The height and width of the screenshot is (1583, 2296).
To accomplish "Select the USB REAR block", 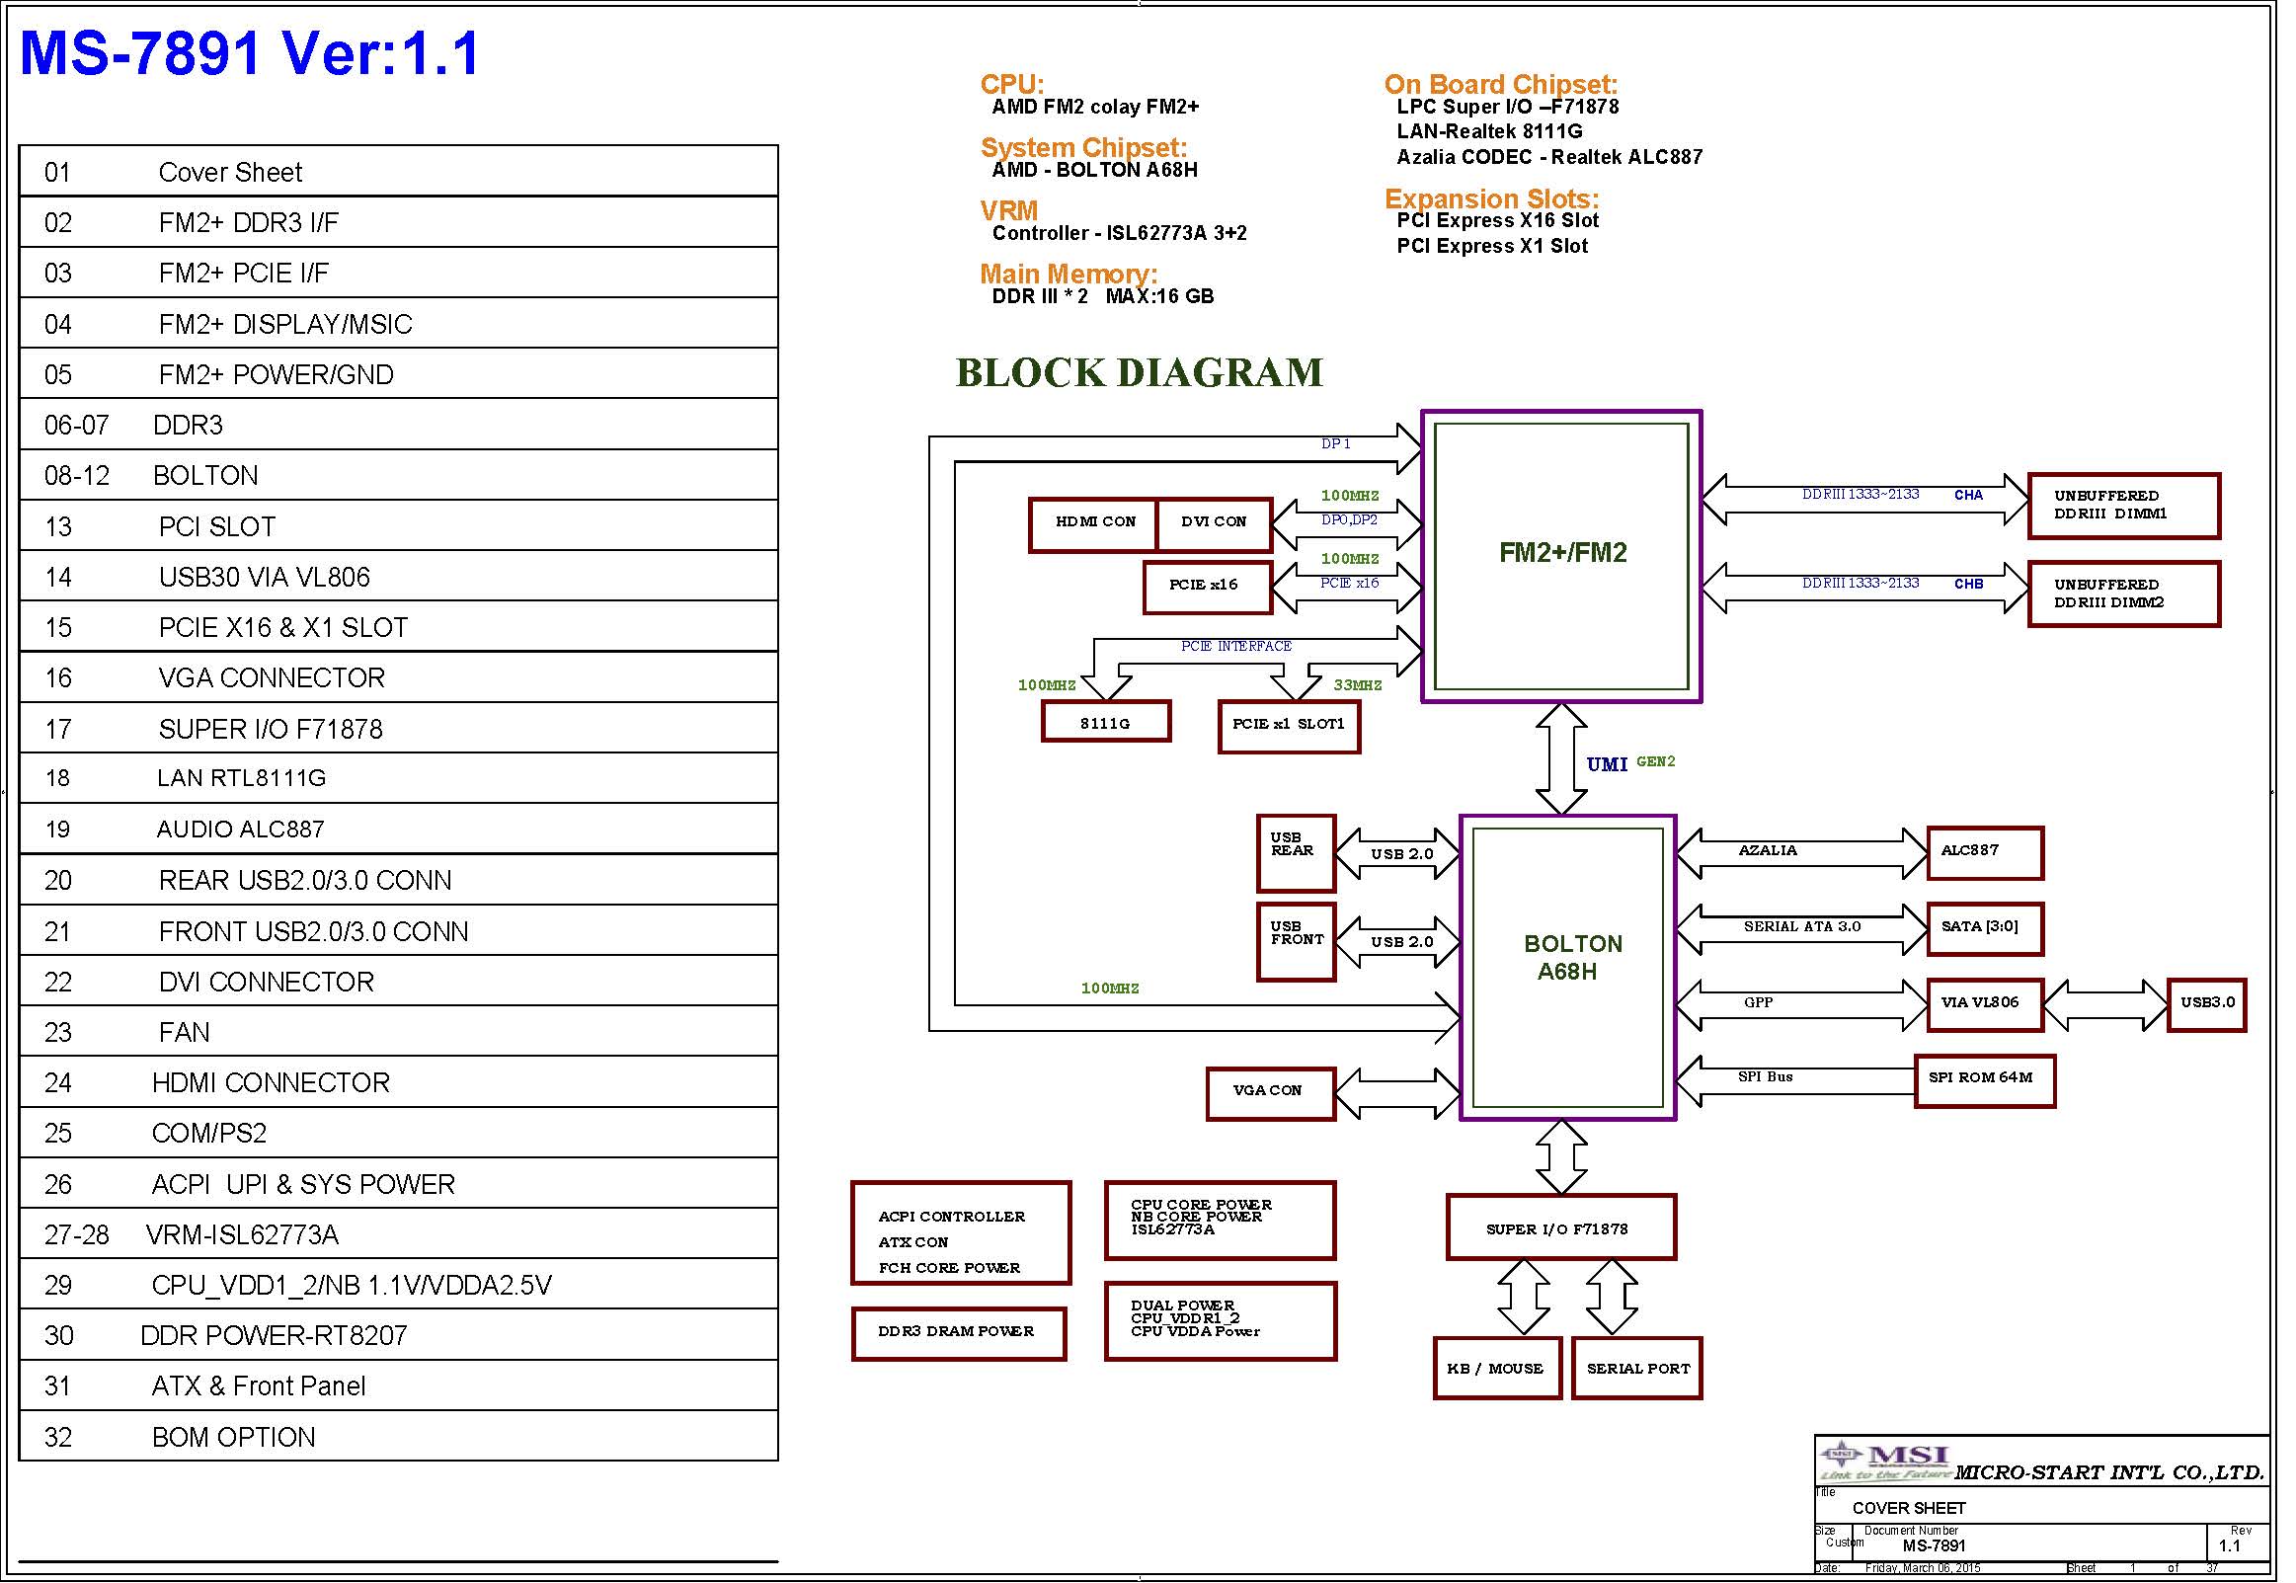I will click(x=1297, y=853).
